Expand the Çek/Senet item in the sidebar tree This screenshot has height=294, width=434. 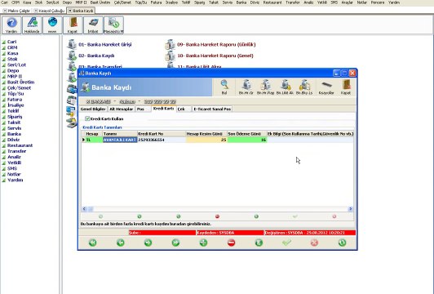[19, 88]
